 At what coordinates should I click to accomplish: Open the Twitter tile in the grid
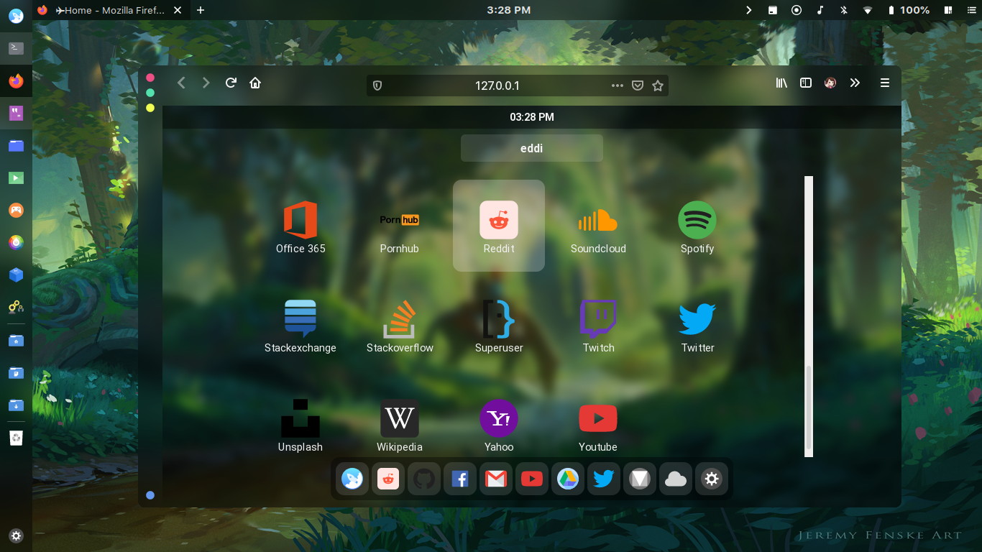[x=697, y=325]
